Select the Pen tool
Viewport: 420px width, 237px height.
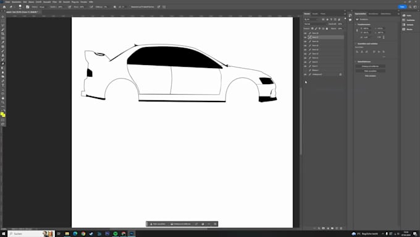click(3, 81)
